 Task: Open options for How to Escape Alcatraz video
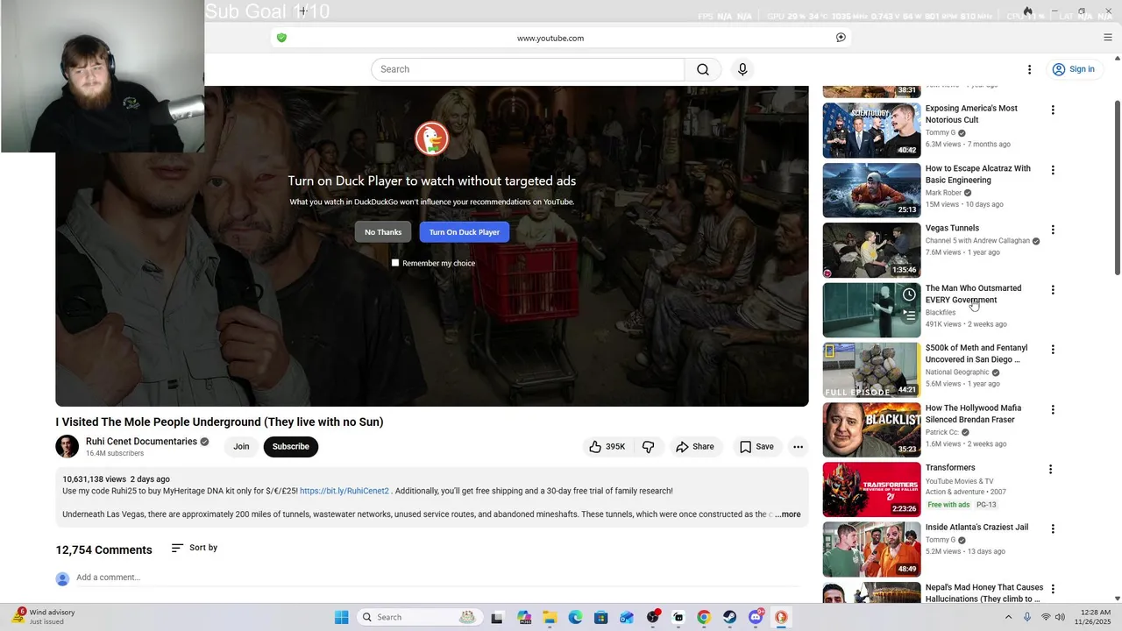pos(1053,170)
